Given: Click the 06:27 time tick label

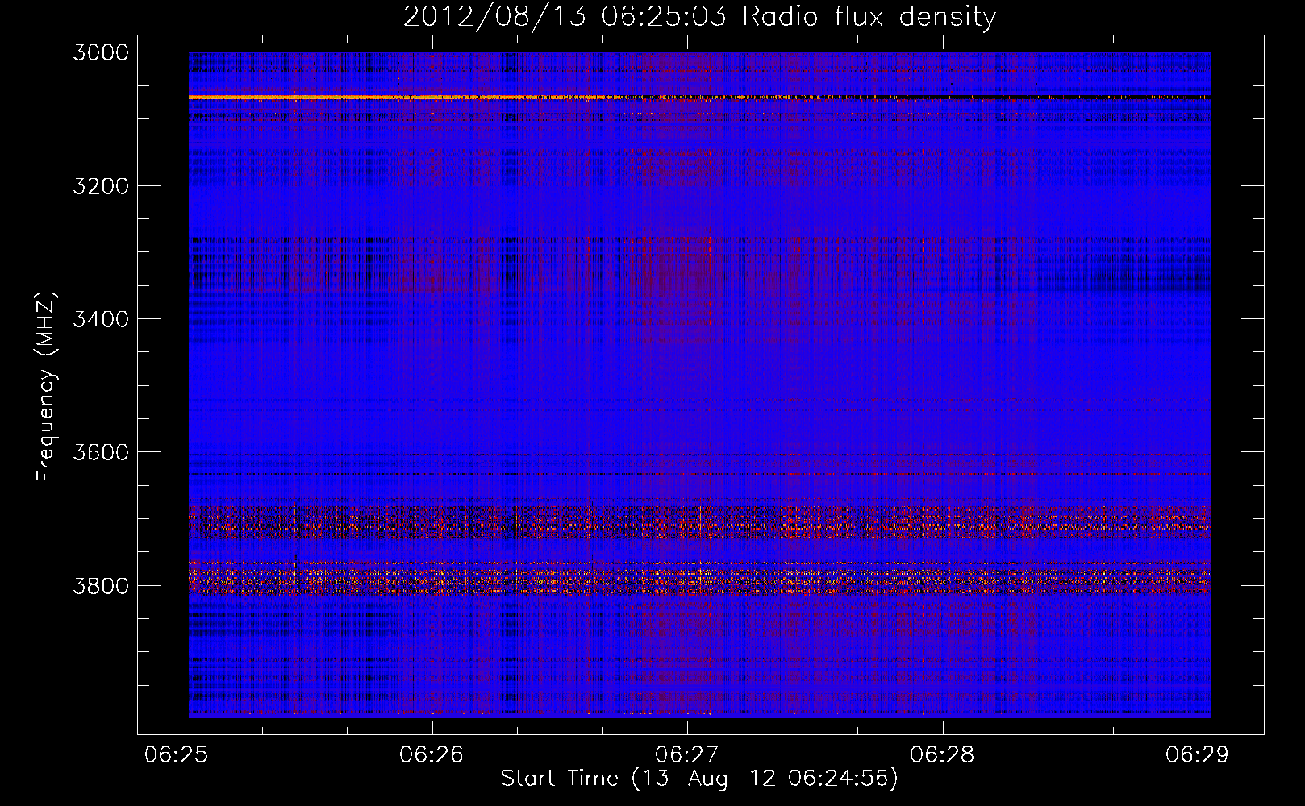Looking at the screenshot, I should 687,754.
